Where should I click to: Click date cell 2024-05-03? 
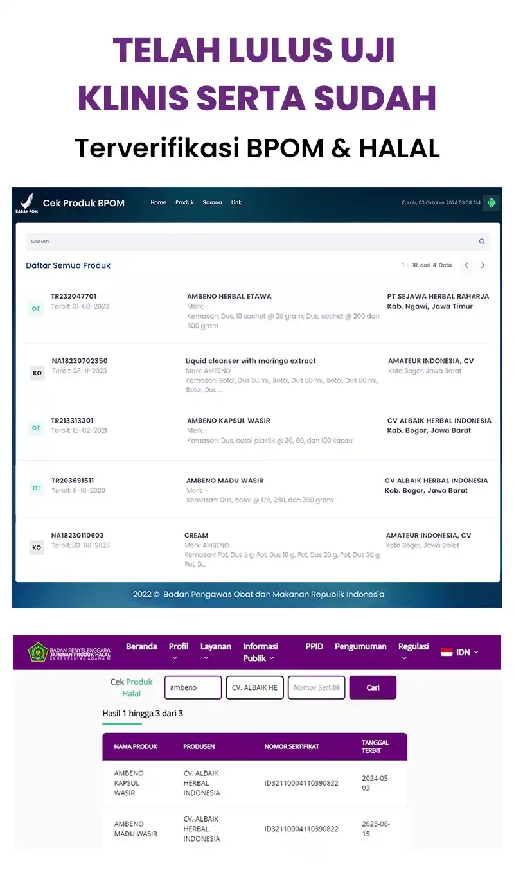click(x=376, y=783)
